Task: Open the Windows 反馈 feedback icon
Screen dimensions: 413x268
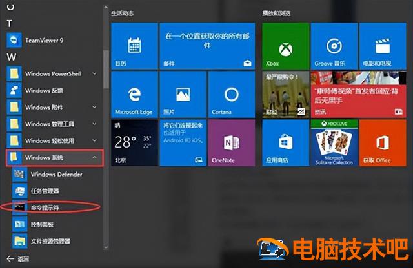Action: 14,90
